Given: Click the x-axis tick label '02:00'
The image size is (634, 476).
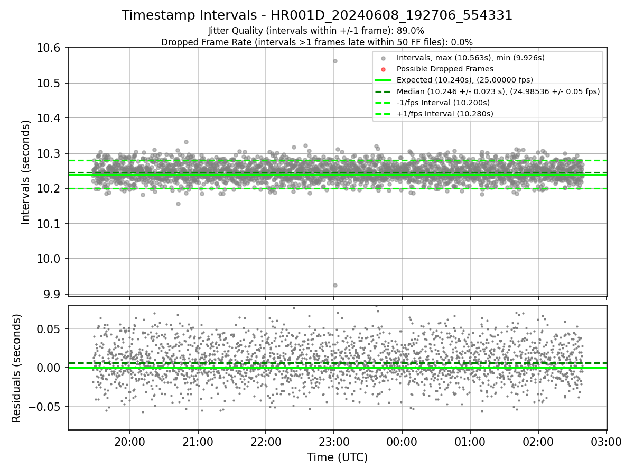Looking at the screenshot, I should pos(538,441).
